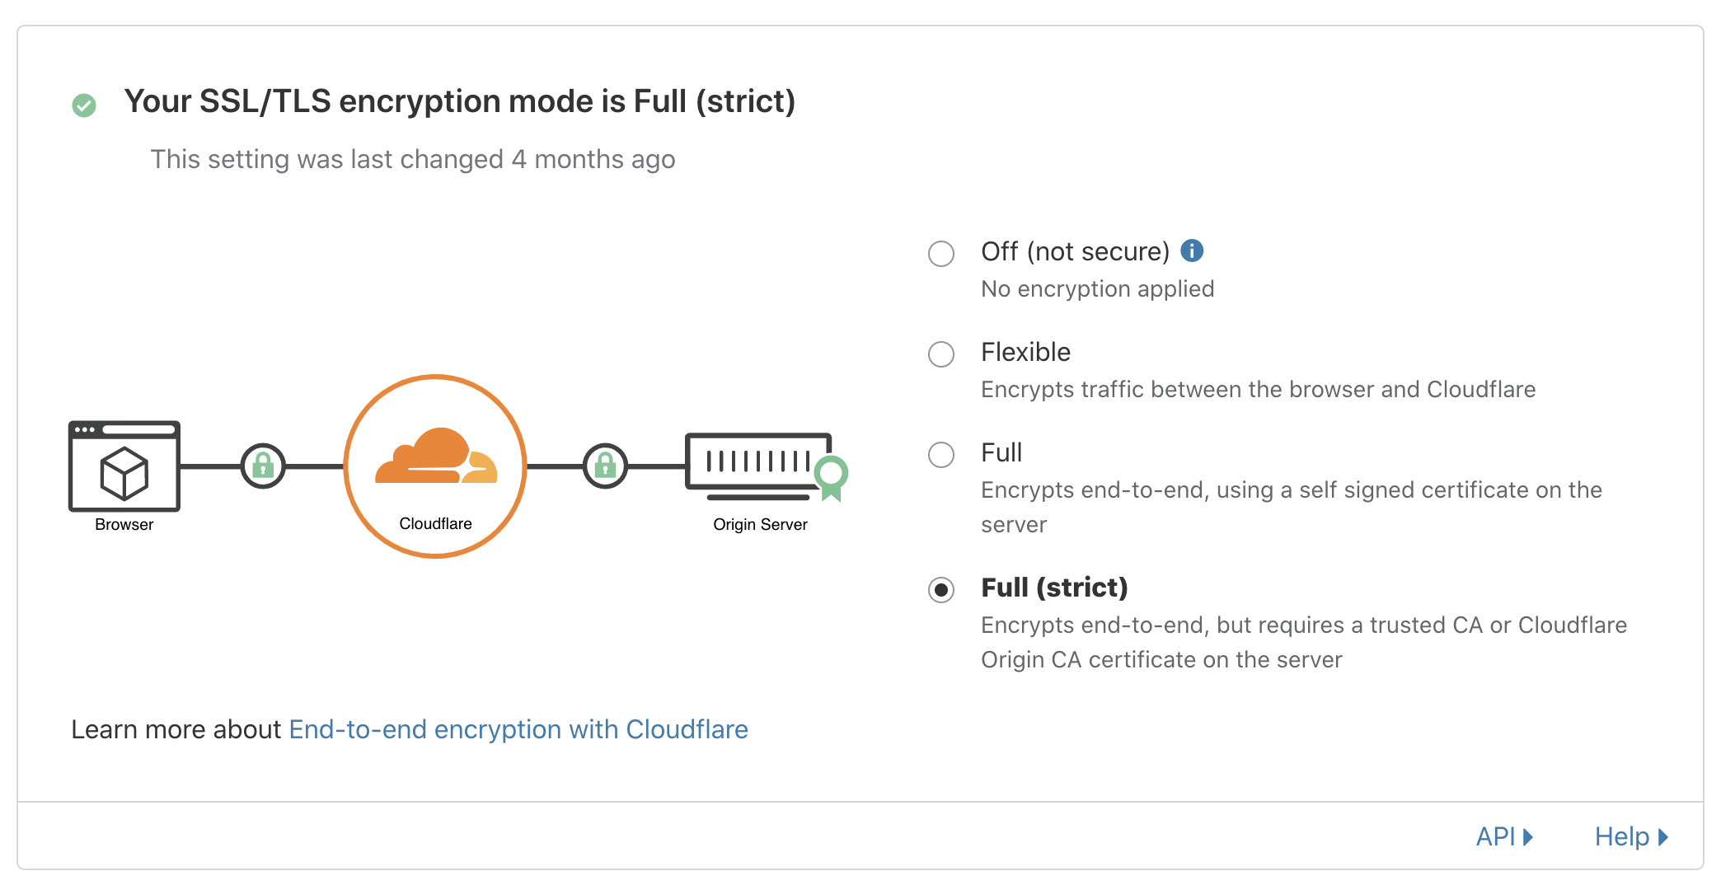
Task: Select the Off (not secure) radio button
Action: coord(941,253)
